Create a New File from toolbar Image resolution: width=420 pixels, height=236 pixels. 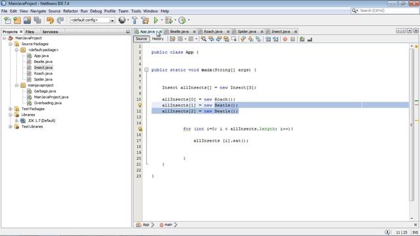click(x=7, y=20)
